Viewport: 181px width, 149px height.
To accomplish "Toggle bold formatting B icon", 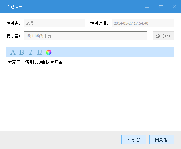I will [22, 52].
